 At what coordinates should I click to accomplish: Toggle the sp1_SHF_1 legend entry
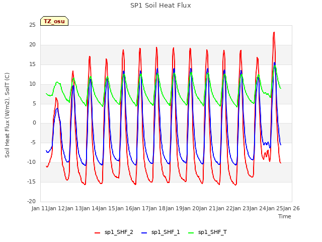pyautogui.click(x=160, y=232)
